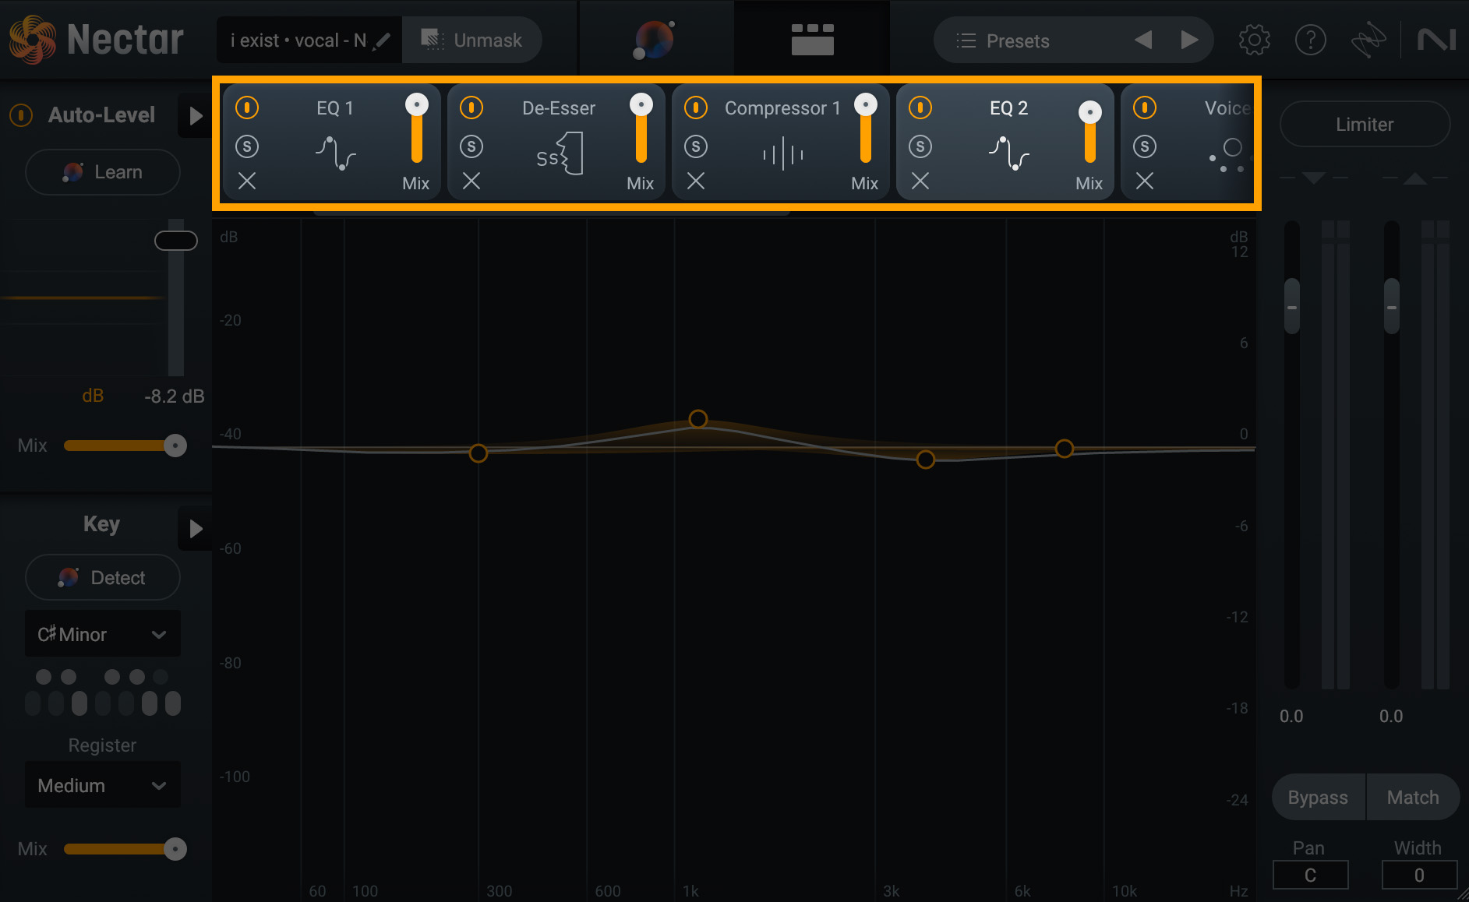
Task: Toggle the Compressor 1 power button
Action: tap(696, 107)
